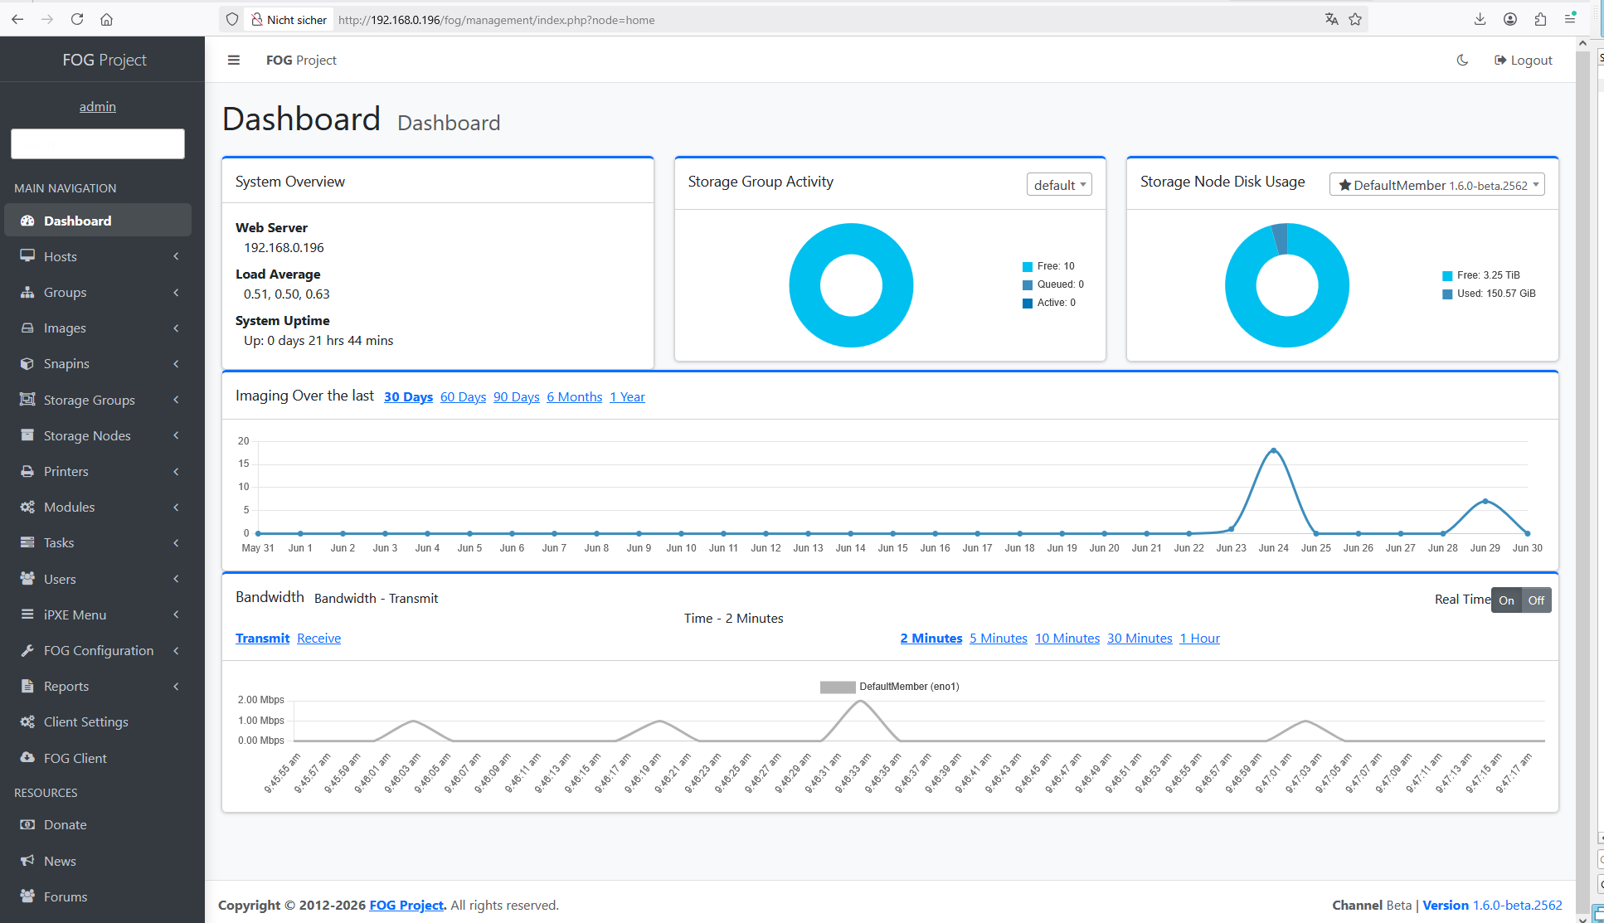Click the Client Settings gears icon
1604x923 pixels.
coord(27,721)
